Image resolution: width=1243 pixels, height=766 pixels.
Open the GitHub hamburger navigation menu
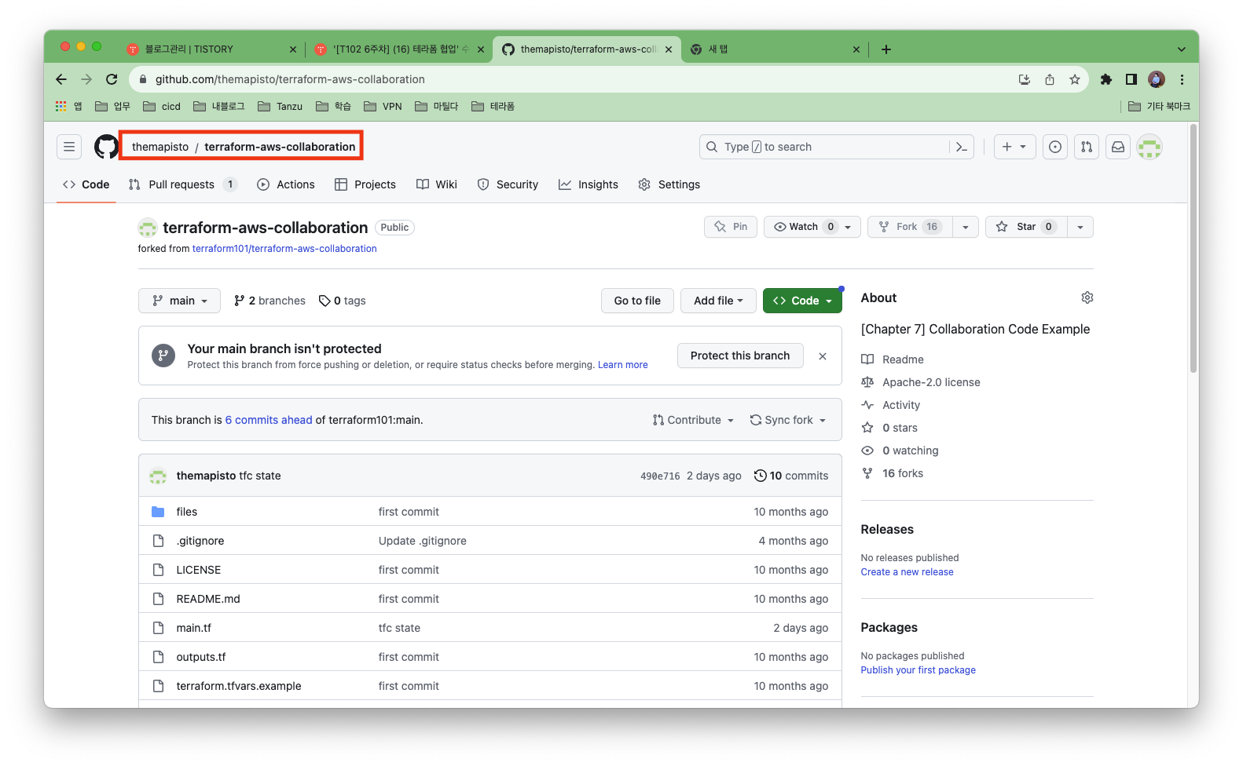(69, 147)
